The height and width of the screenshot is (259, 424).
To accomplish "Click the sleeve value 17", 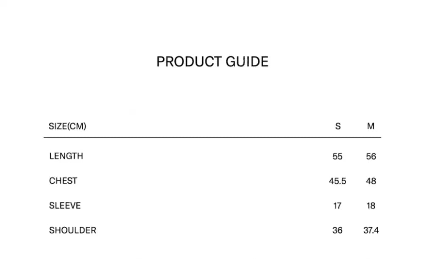I will pyautogui.click(x=338, y=206).
